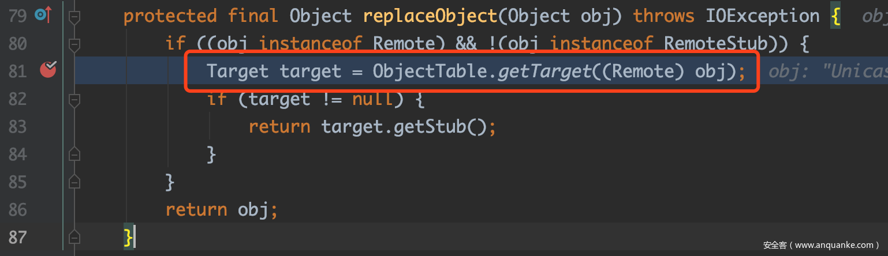Place the cursor on the 'return obj;' statement
The height and width of the screenshot is (256, 888).
pos(221,209)
